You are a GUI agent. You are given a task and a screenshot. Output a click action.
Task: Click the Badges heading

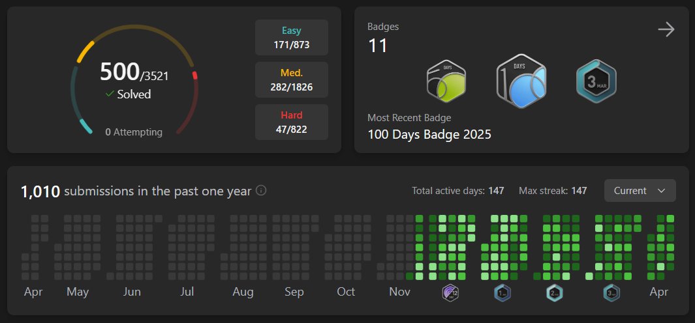point(383,27)
